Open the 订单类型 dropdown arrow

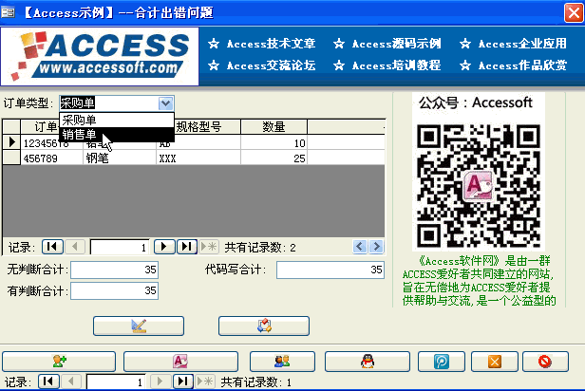point(165,103)
